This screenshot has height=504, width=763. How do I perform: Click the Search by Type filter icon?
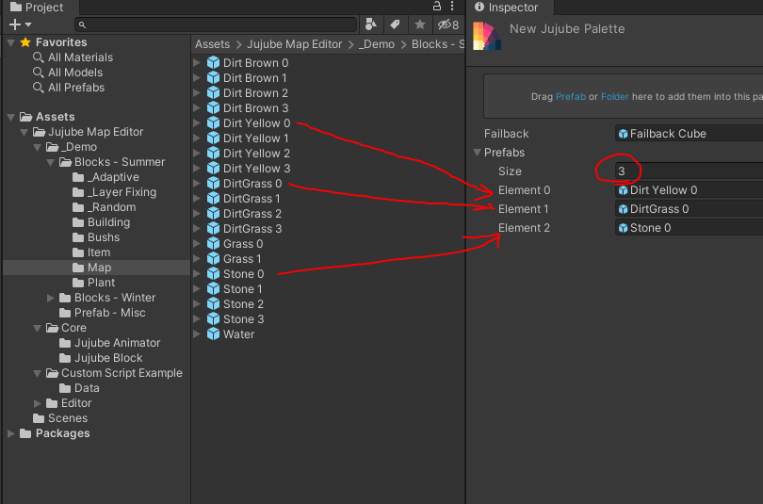(x=371, y=24)
